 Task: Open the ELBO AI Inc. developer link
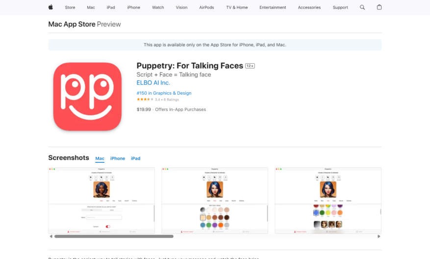153,82
